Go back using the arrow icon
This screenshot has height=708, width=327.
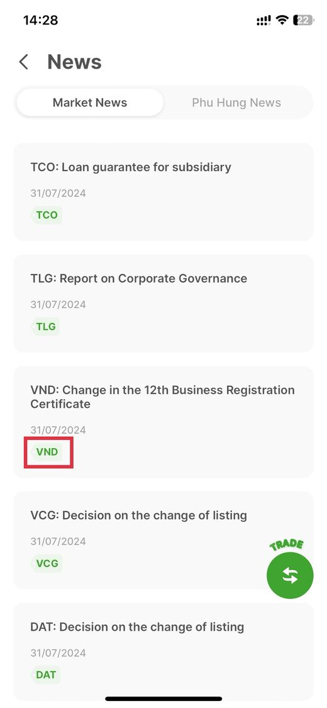[x=23, y=62]
